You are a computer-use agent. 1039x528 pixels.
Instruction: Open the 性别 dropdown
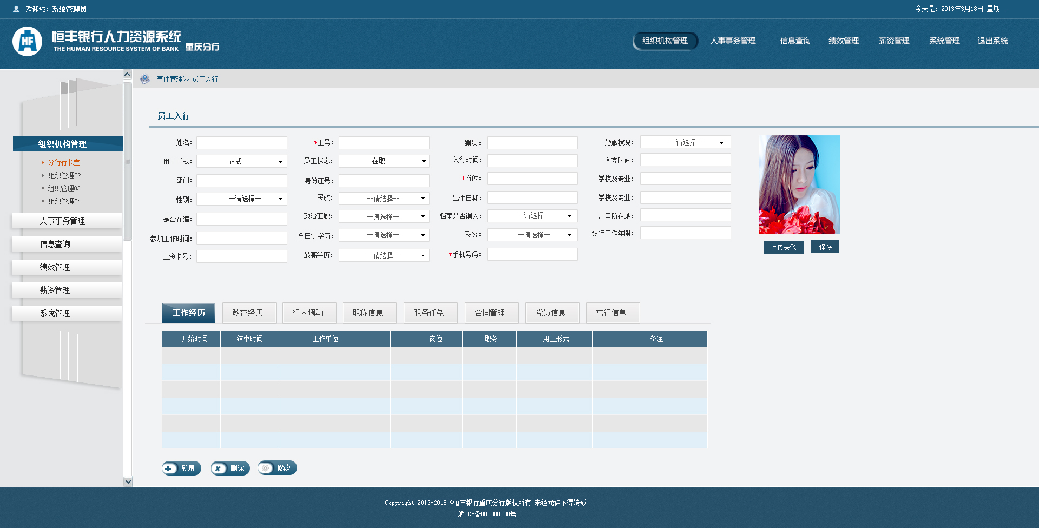pyautogui.click(x=242, y=199)
